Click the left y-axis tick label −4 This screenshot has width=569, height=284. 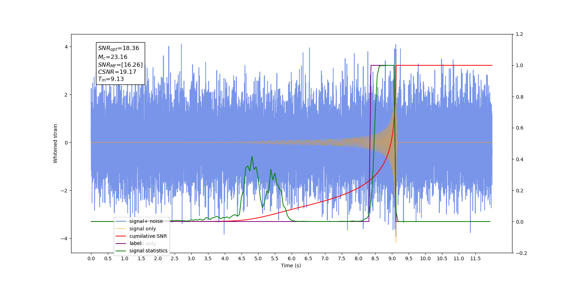[x=64, y=239]
